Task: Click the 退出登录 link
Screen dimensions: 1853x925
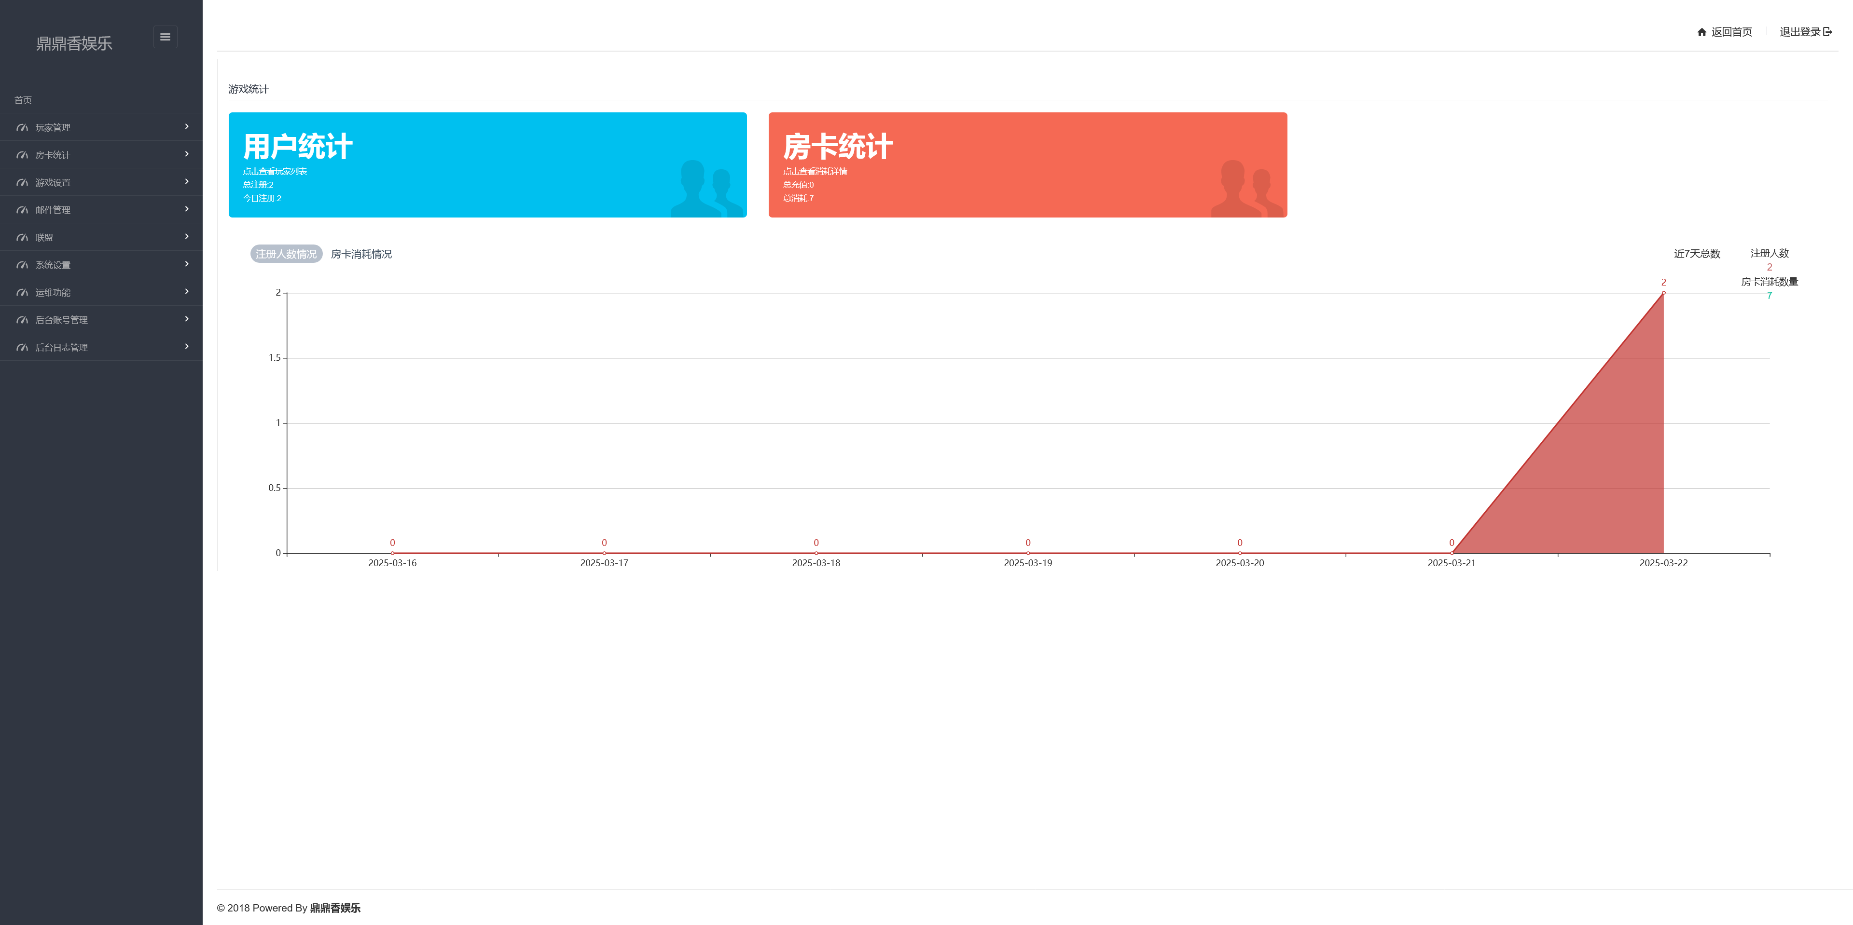Action: click(1799, 32)
